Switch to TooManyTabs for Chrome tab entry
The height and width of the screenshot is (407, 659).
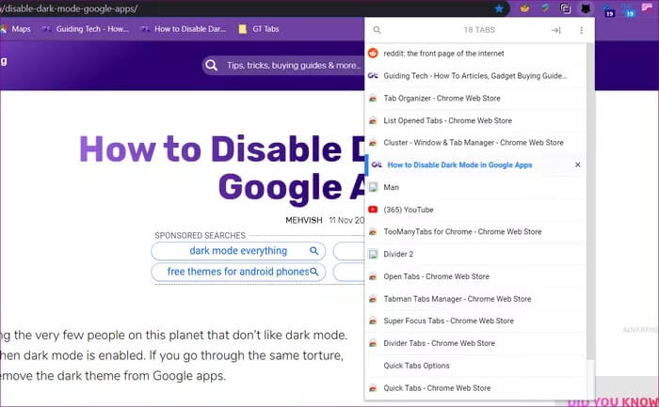475,231
